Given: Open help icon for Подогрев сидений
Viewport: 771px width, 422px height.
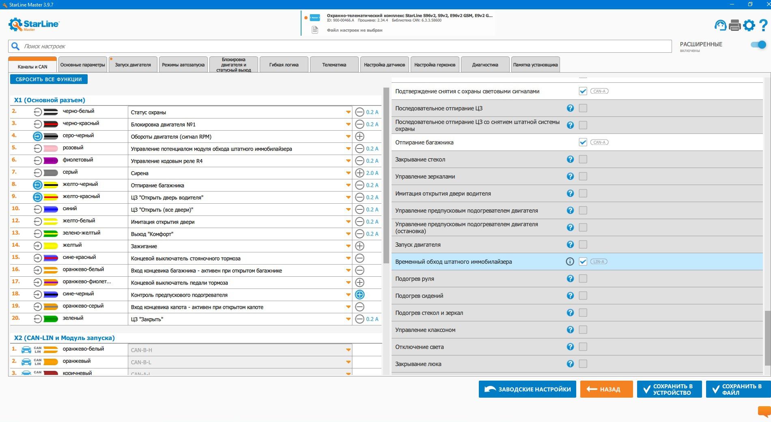Looking at the screenshot, I should click(x=570, y=295).
